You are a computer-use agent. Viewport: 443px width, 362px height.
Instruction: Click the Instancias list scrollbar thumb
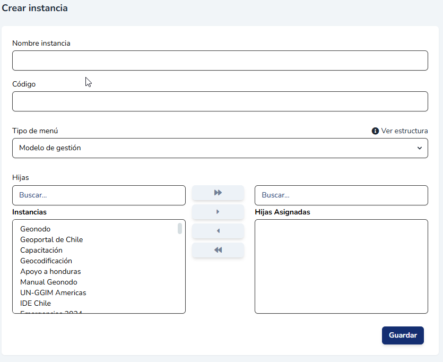point(180,228)
